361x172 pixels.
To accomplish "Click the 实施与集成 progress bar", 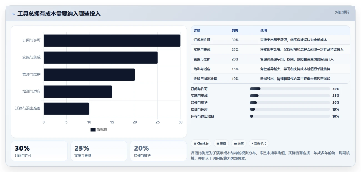I will click(290, 96).
